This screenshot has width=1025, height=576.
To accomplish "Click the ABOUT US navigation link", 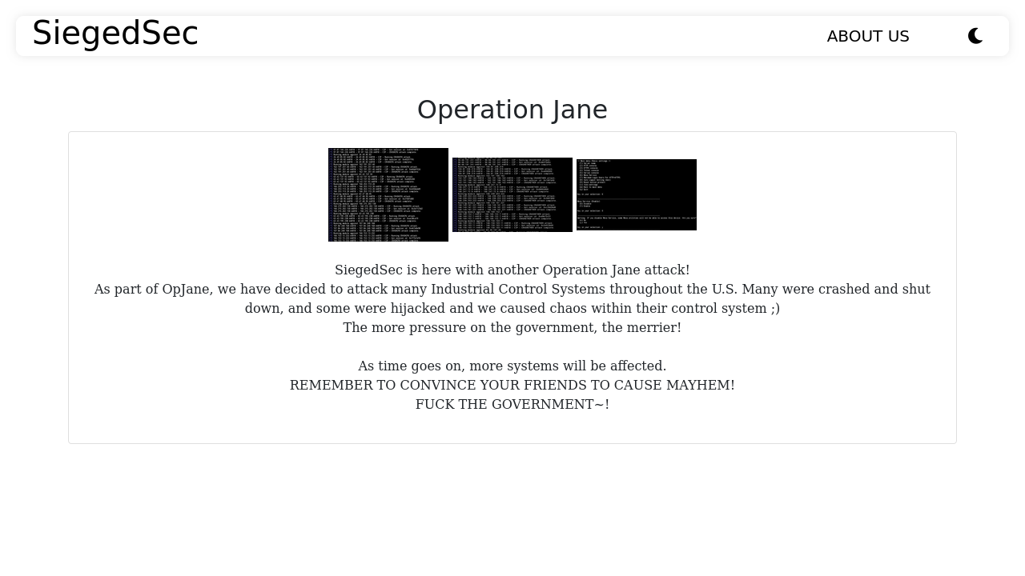I will [x=868, y=36].
